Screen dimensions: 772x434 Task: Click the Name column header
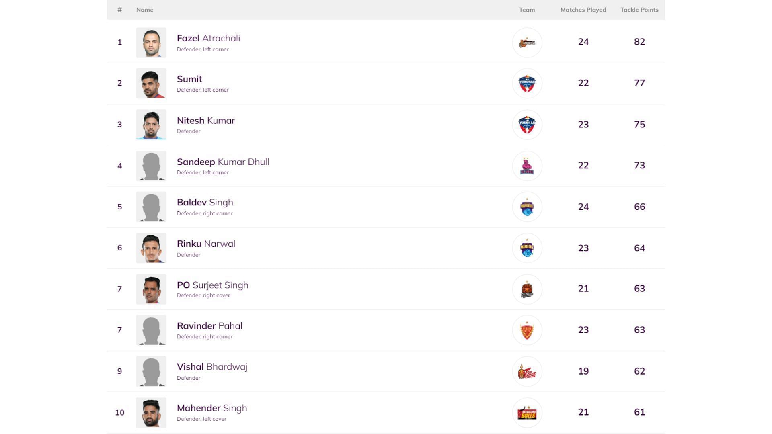click(145, 10)
